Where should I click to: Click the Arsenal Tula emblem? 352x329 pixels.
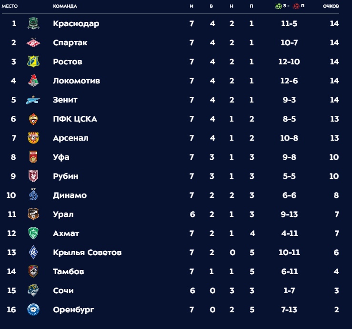click(33, 138)
